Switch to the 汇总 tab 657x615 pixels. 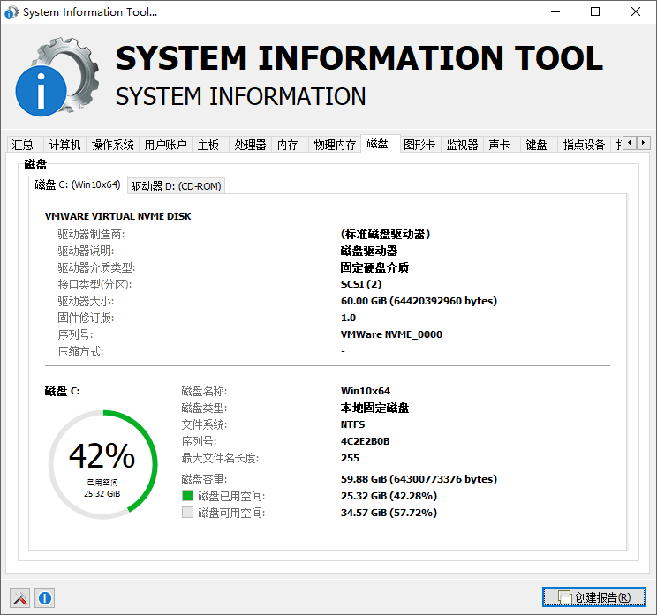tap(23, 145)
